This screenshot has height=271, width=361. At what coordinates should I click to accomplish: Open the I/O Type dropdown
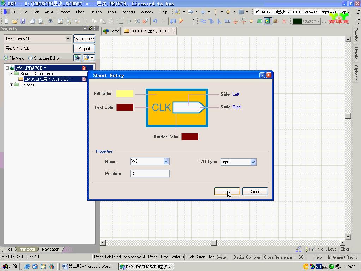pyautogui.click(x=253, y=162)
